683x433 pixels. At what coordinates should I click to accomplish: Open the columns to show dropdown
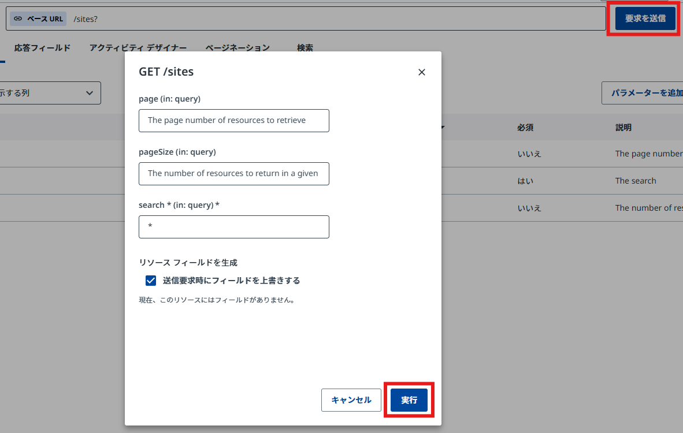[50, 93]
